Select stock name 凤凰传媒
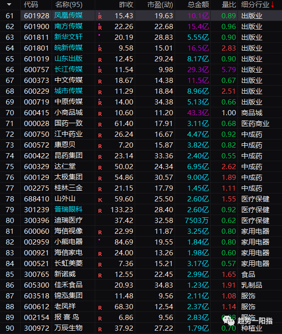Viewport: 282px width, 334px height. pyautogui.click(x=69, y=15)
